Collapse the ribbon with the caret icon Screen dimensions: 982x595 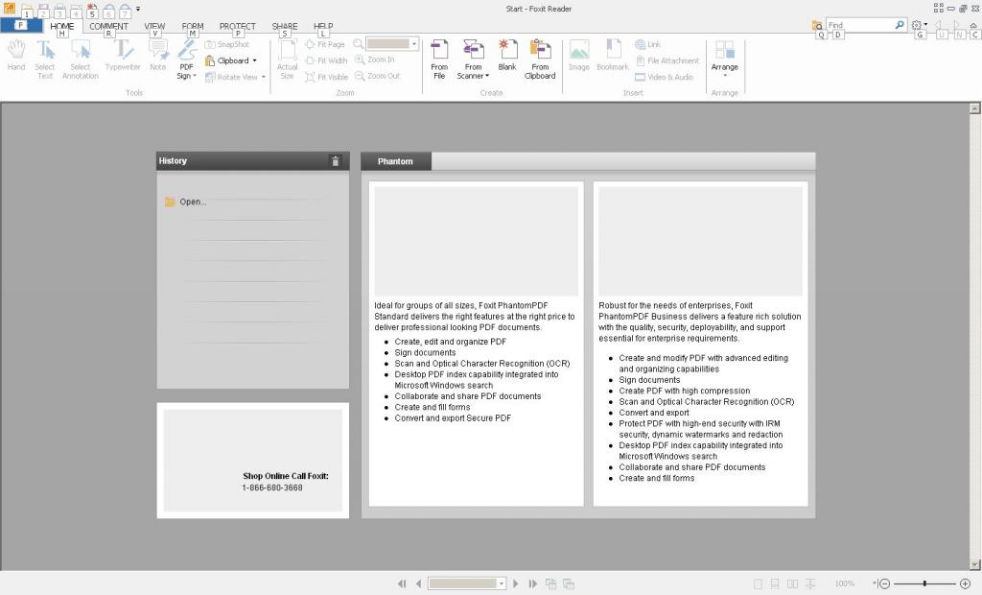pyautogui.click(x=973, y=25)
